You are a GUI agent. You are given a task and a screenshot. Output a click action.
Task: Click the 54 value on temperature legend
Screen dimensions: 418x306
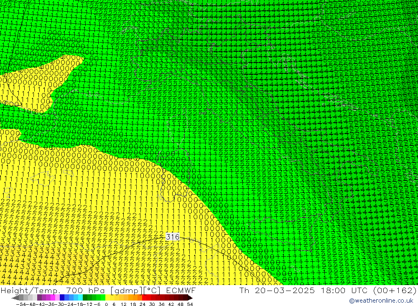190,304
